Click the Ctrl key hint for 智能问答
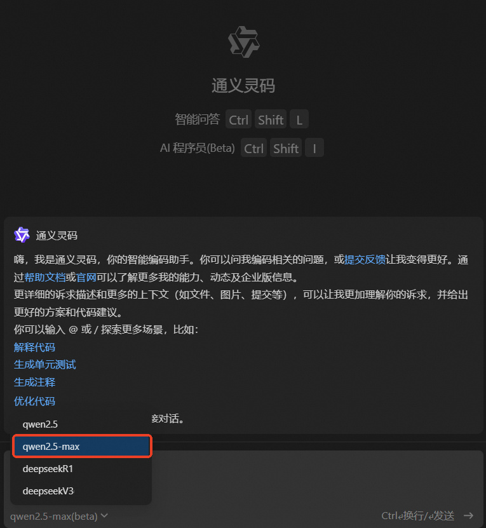Image resolution: width=486 pixels, height=528 pixels. (238, 119)
